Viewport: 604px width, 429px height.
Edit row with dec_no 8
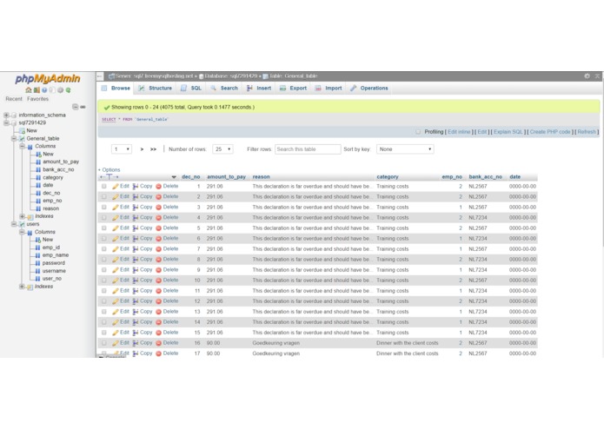pyautogui.click(x=120, y=260)
